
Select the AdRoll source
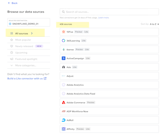tap(109, 120)
